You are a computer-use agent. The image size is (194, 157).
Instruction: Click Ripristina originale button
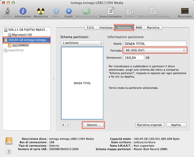149,125
